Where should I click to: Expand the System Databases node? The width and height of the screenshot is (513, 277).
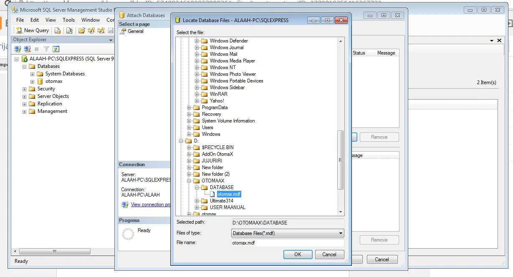(32, 74)
